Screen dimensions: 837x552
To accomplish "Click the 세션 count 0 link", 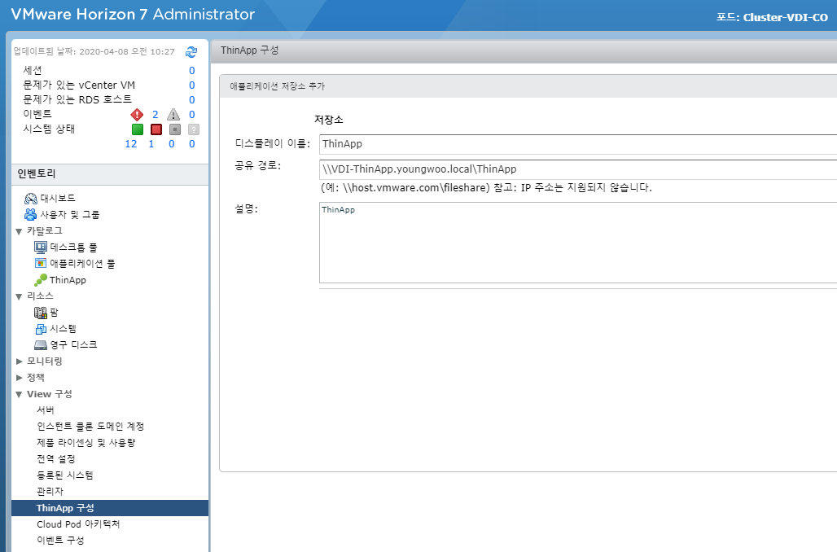I will coord(191,71).
